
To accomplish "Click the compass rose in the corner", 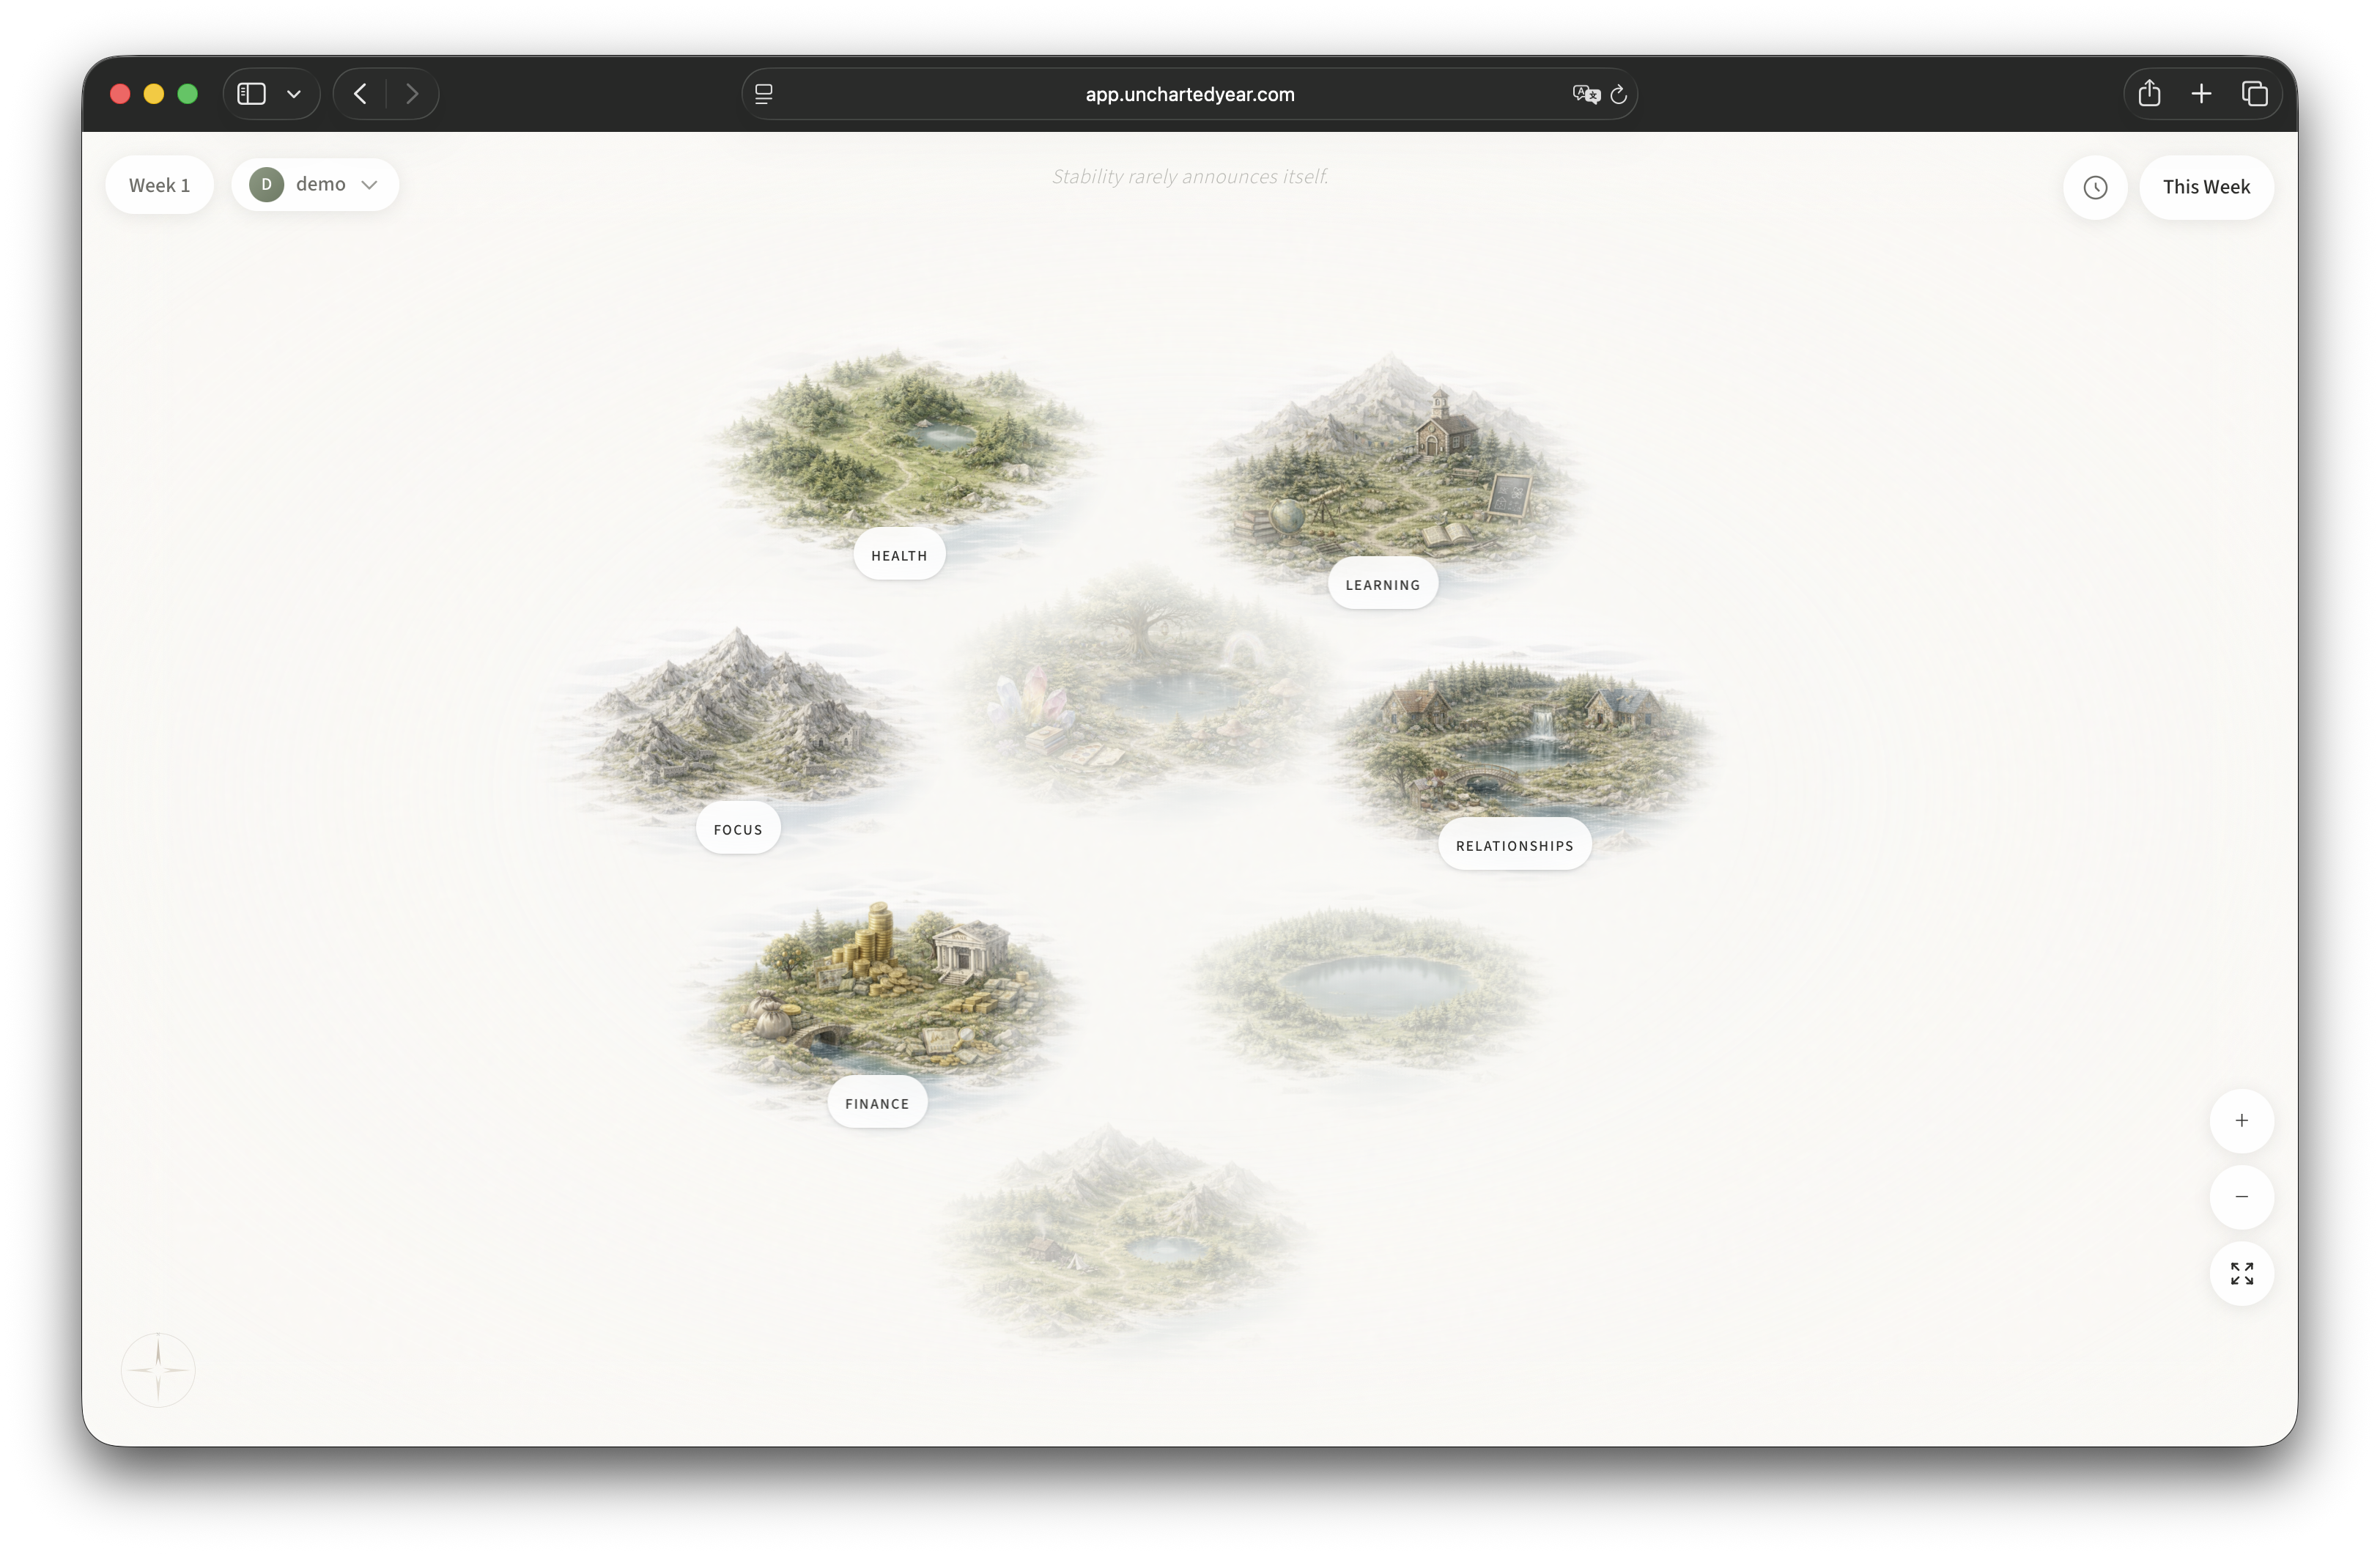I will click(x=157, y=1369).
